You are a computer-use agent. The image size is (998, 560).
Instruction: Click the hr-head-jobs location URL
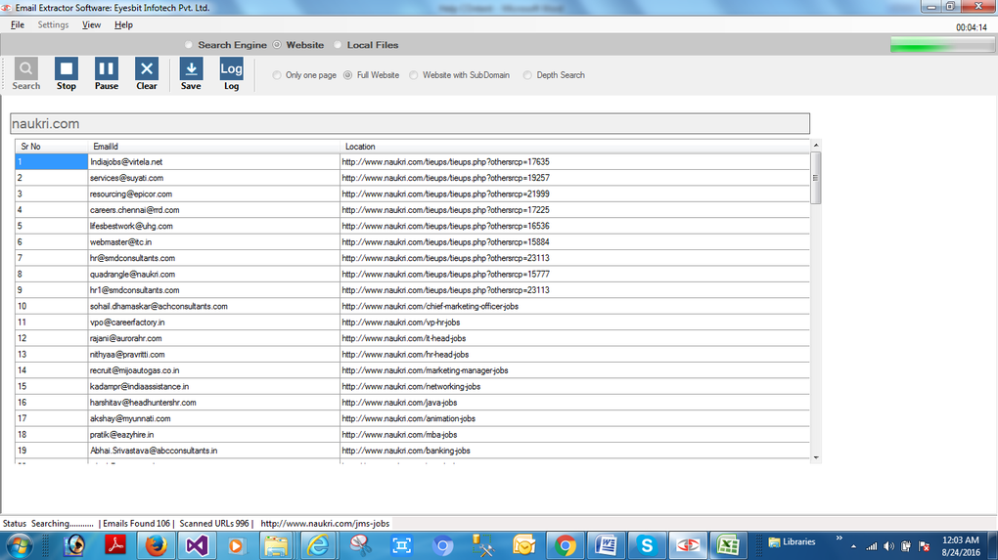[x=405, y=354]
